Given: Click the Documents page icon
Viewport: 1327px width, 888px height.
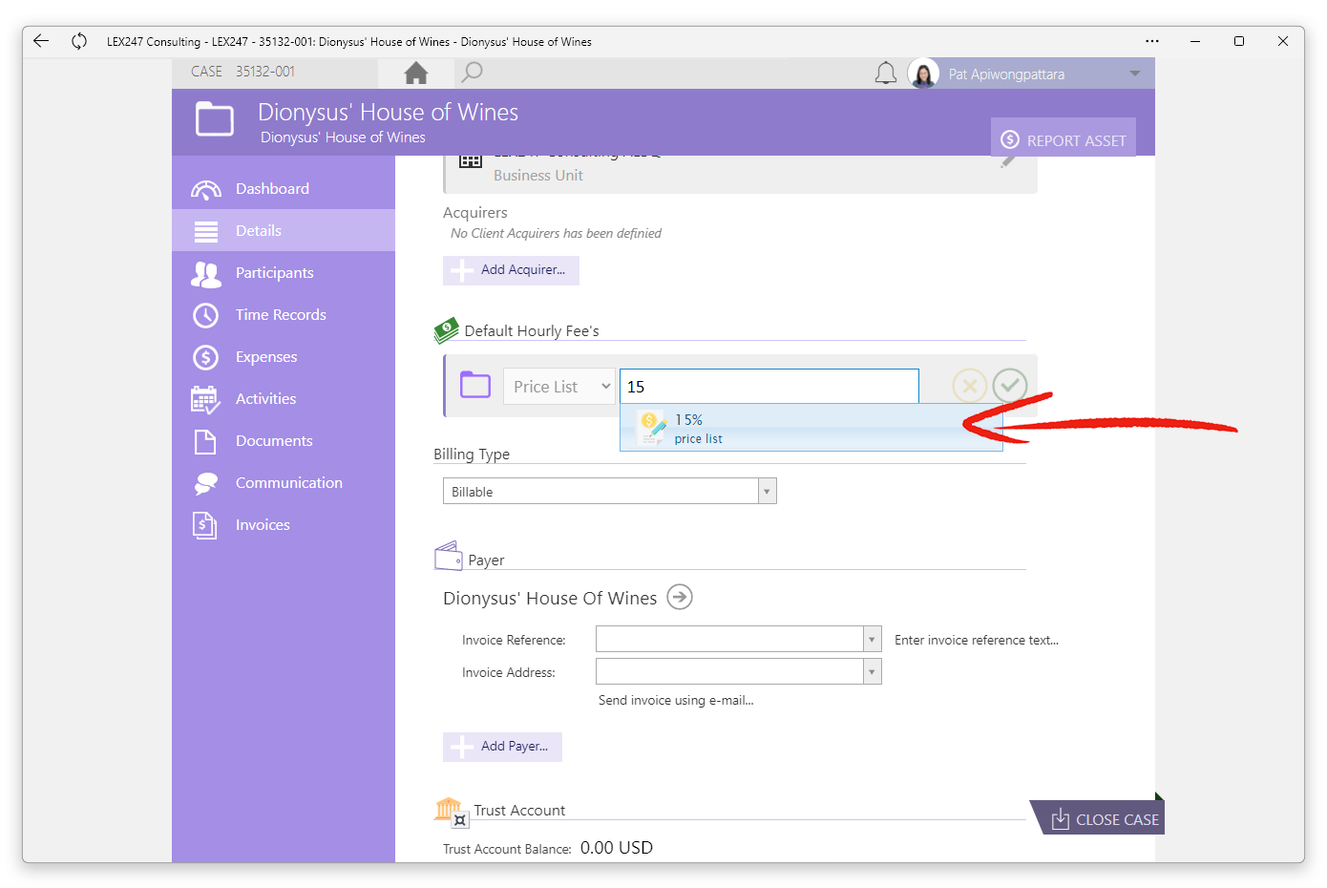Looking at the screenshot, I should (205, 441).
